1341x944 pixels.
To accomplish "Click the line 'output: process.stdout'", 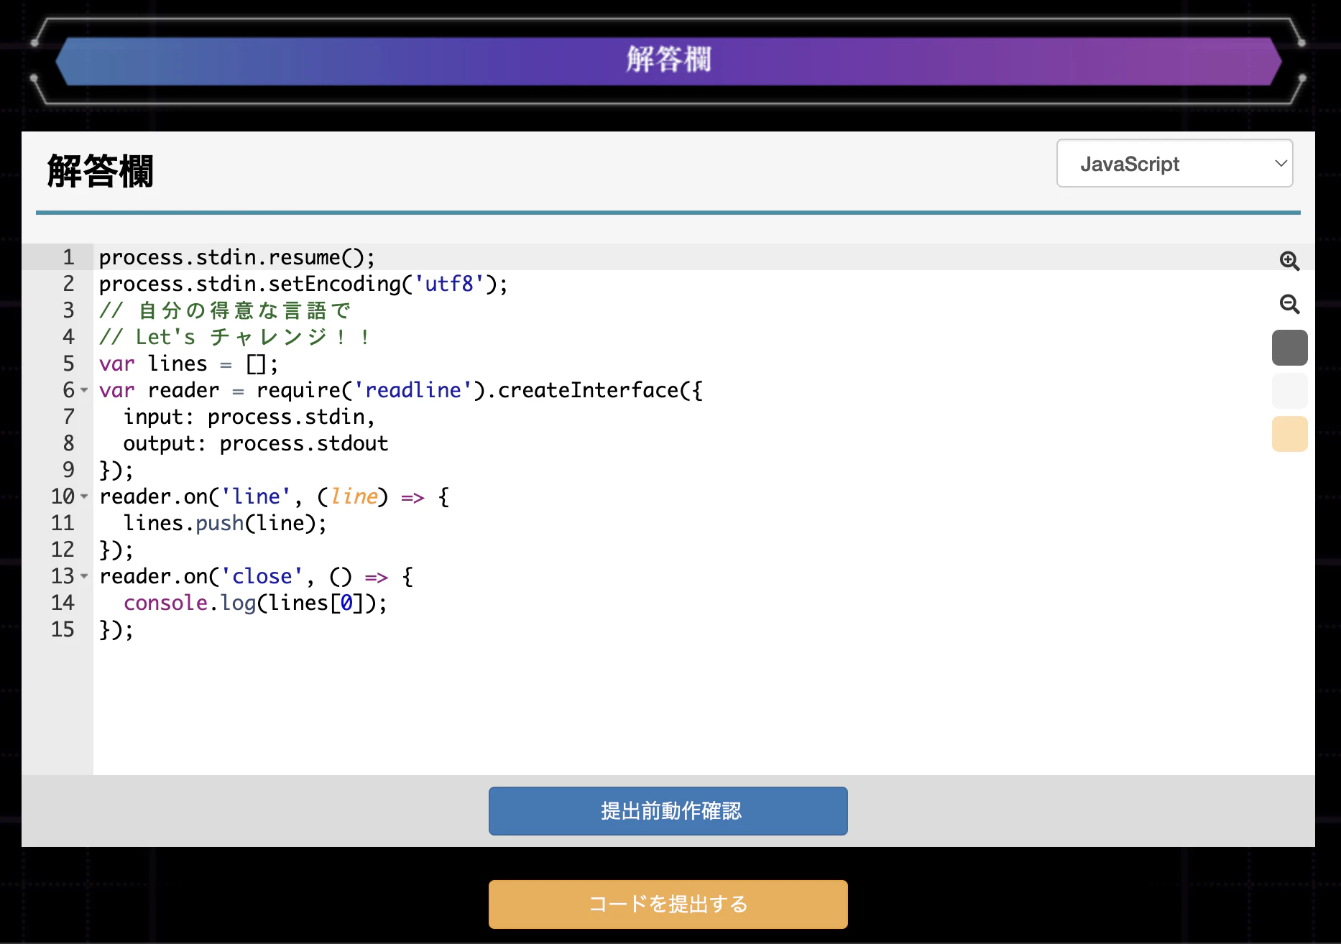I will point(256,443).
